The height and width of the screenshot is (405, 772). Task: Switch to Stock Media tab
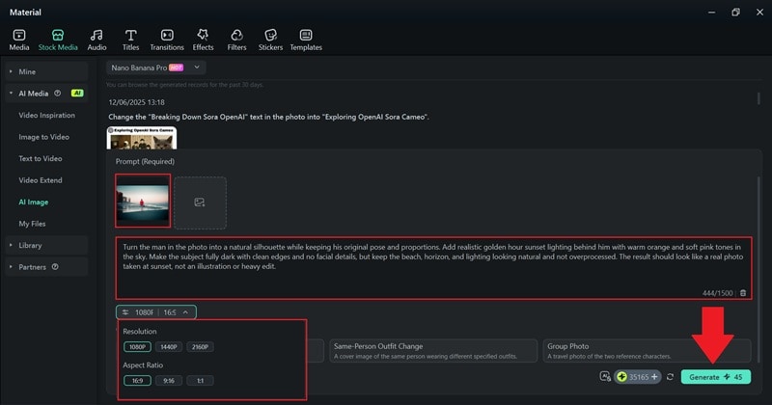[58, 40]
